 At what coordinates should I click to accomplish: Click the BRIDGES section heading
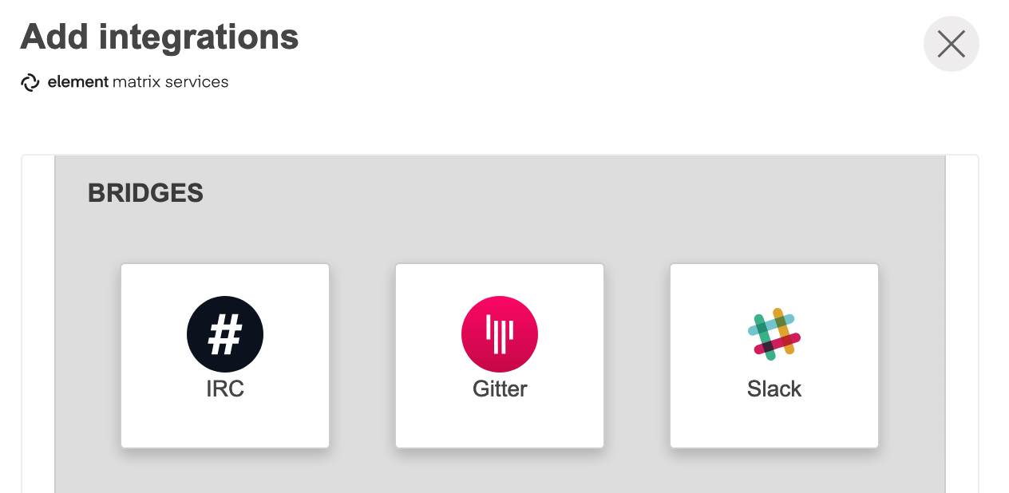click(145, 193)
